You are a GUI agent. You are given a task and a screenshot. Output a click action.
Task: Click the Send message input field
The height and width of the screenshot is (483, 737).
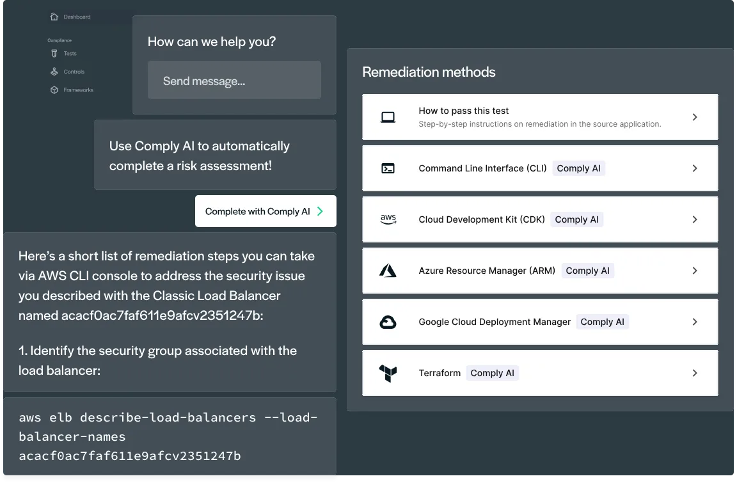pos(234,81)
